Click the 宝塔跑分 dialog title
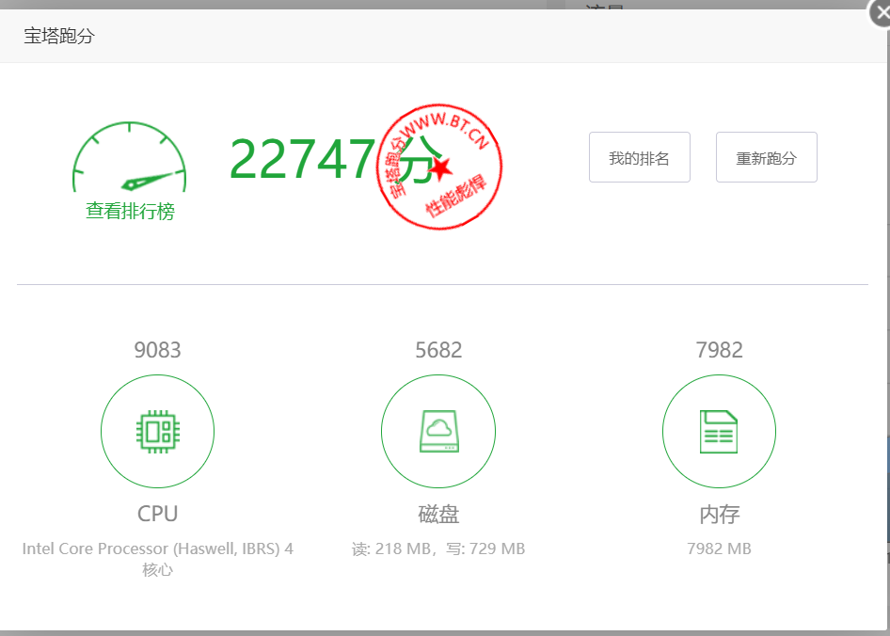 tap(59, 36)
